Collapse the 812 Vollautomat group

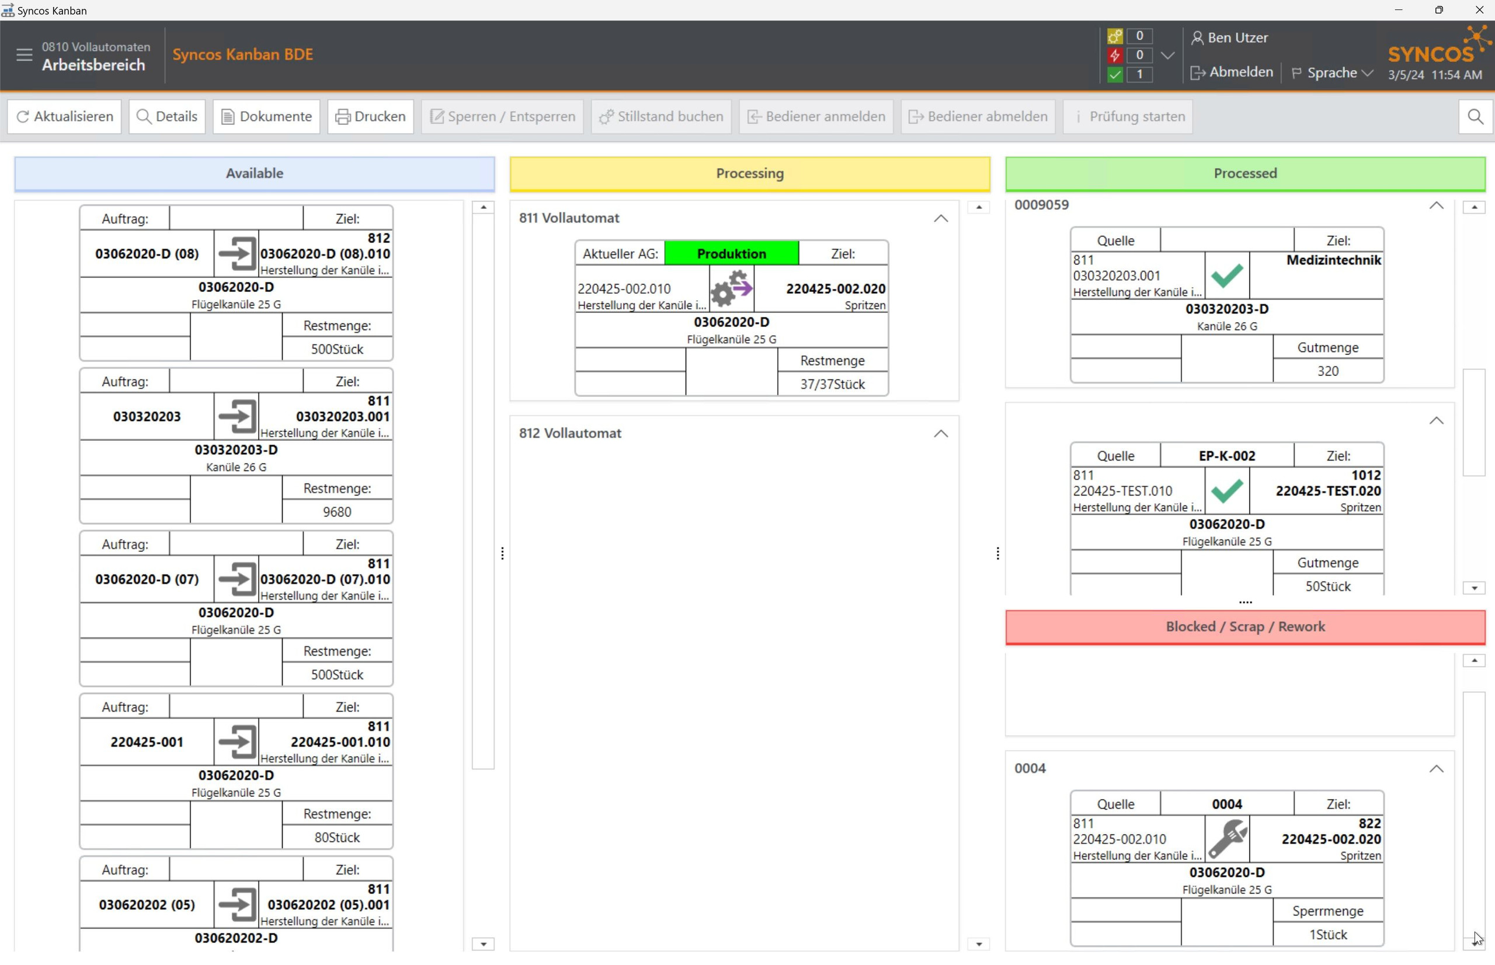(940, 434)
